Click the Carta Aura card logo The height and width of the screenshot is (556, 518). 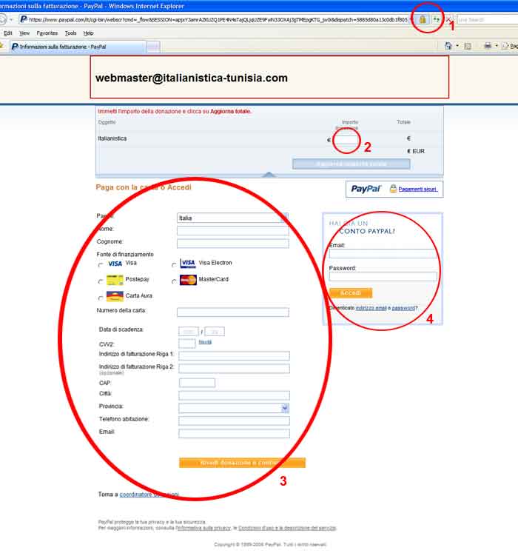click(x=115, y=296)
